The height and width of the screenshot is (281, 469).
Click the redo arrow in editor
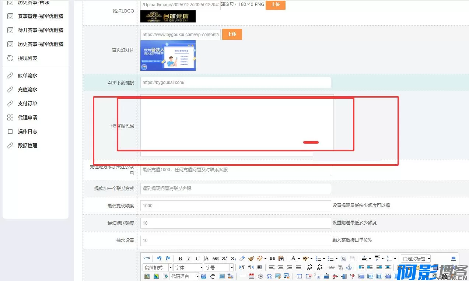tap(168, 259)
